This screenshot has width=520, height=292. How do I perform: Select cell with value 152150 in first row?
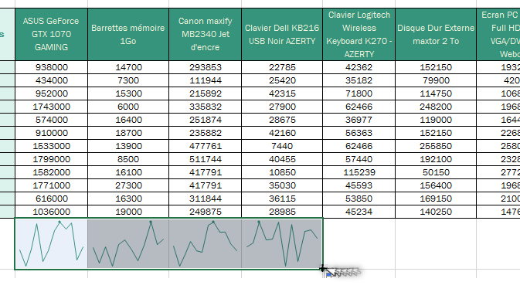[x=436, y=67]
